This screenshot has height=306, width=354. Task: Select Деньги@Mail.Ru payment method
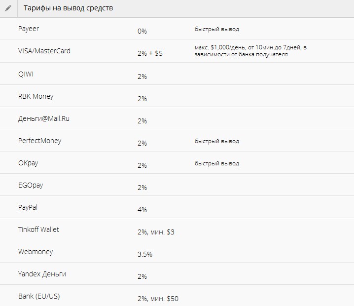point(44,118)
